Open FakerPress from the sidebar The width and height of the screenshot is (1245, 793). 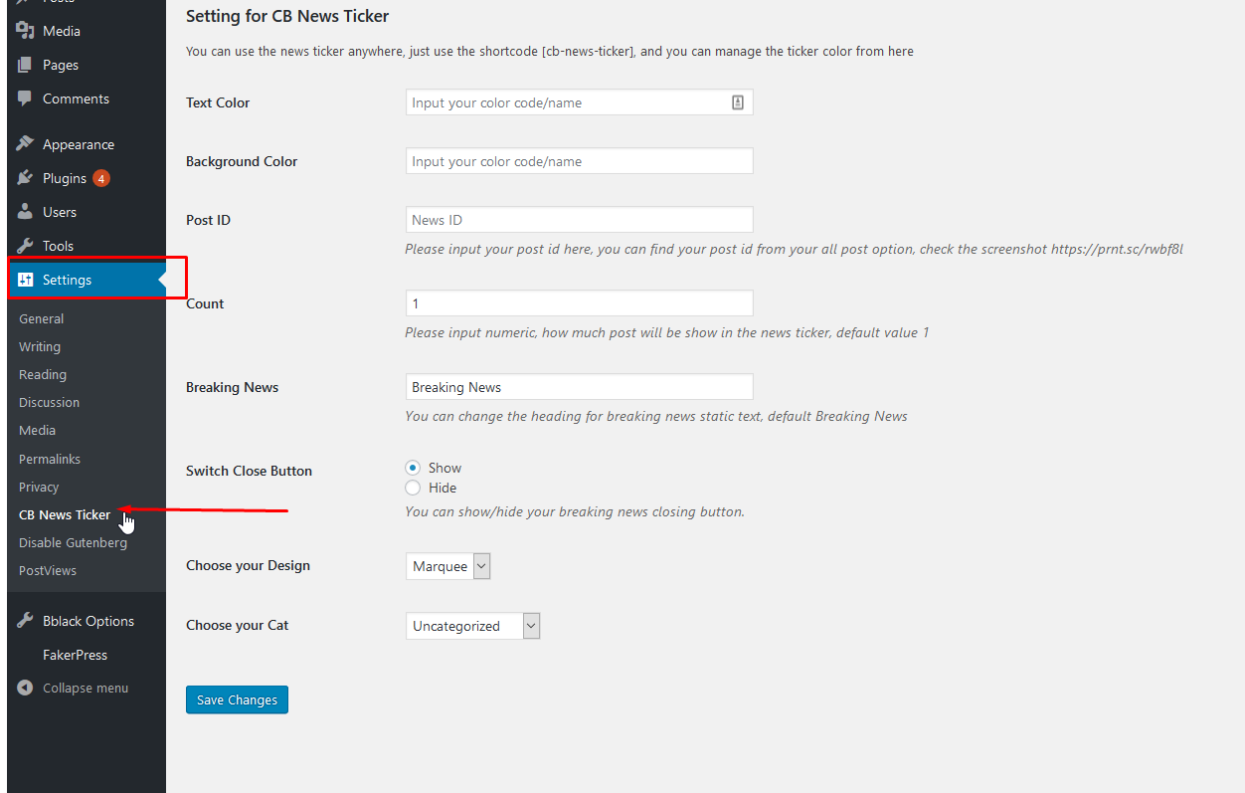75,655
